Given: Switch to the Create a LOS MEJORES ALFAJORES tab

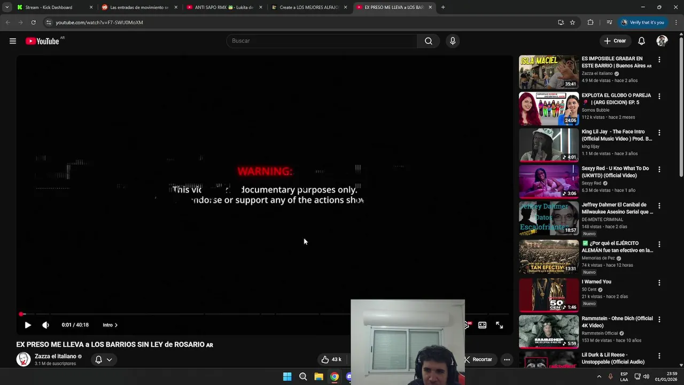Looking at the screenshot, I should (309, 7).
